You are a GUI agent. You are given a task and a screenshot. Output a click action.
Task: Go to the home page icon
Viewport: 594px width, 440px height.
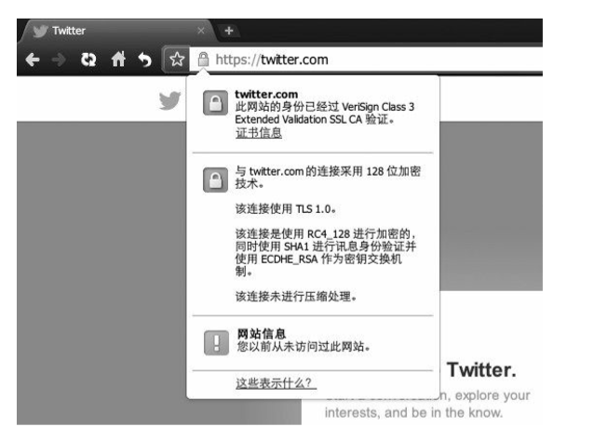coord(118,59)
